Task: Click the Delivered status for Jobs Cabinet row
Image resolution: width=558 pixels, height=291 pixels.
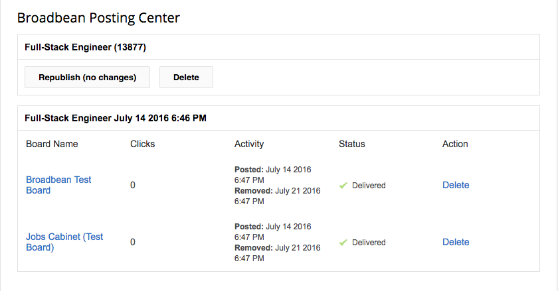Action: point(369,243)
